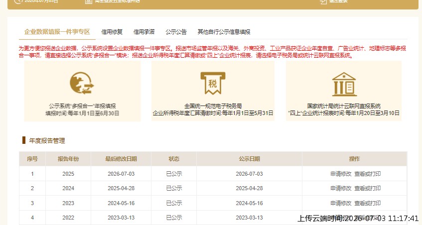Go to 其他自行公示信息填报 tab
Screen dimensions: 422x225
(x=224, y=32)
